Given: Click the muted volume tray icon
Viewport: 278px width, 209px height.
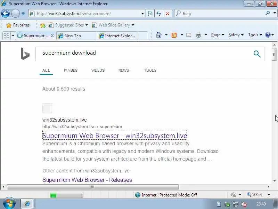Looking at the screenshot, I should [x=244, y=204].
